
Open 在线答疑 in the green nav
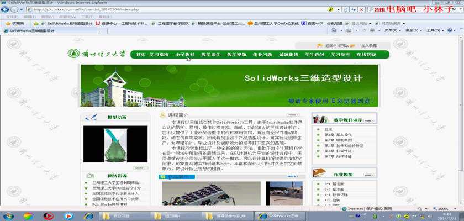tap(366, 55)
